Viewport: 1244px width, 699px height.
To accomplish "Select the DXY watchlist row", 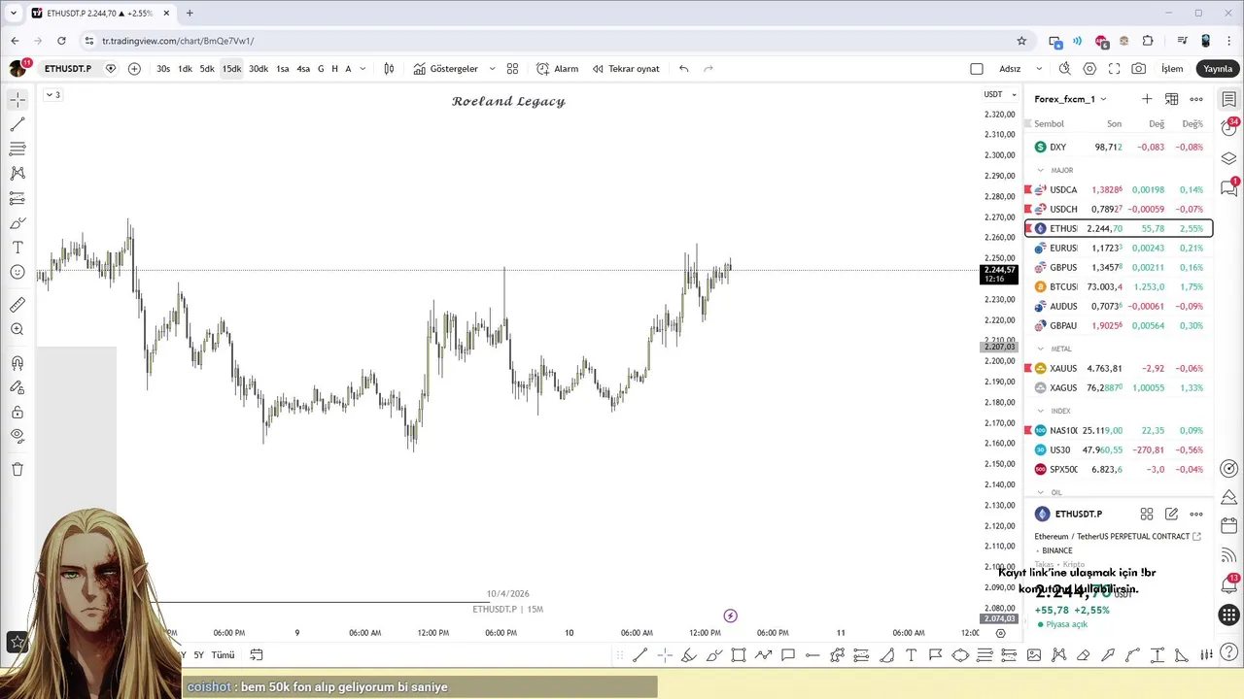I will tap(1119, 147).
